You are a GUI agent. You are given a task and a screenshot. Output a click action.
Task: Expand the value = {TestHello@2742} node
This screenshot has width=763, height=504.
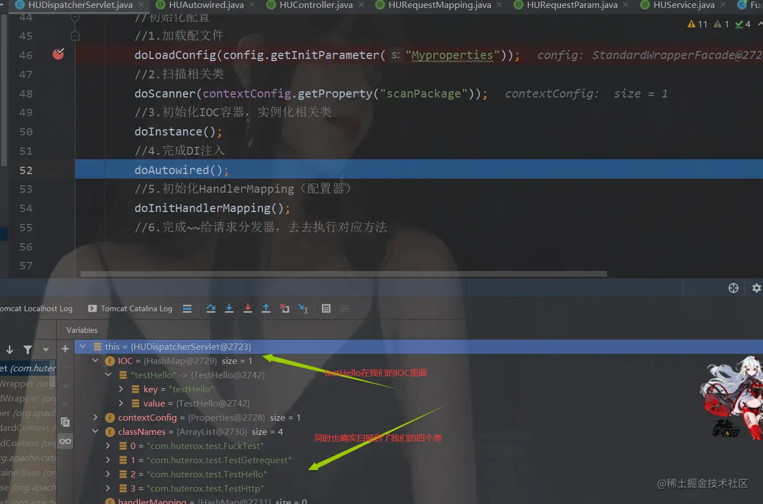tap(121, 403)
